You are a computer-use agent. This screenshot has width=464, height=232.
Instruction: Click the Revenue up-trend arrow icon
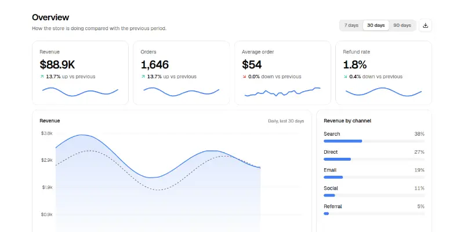point(42,77)
